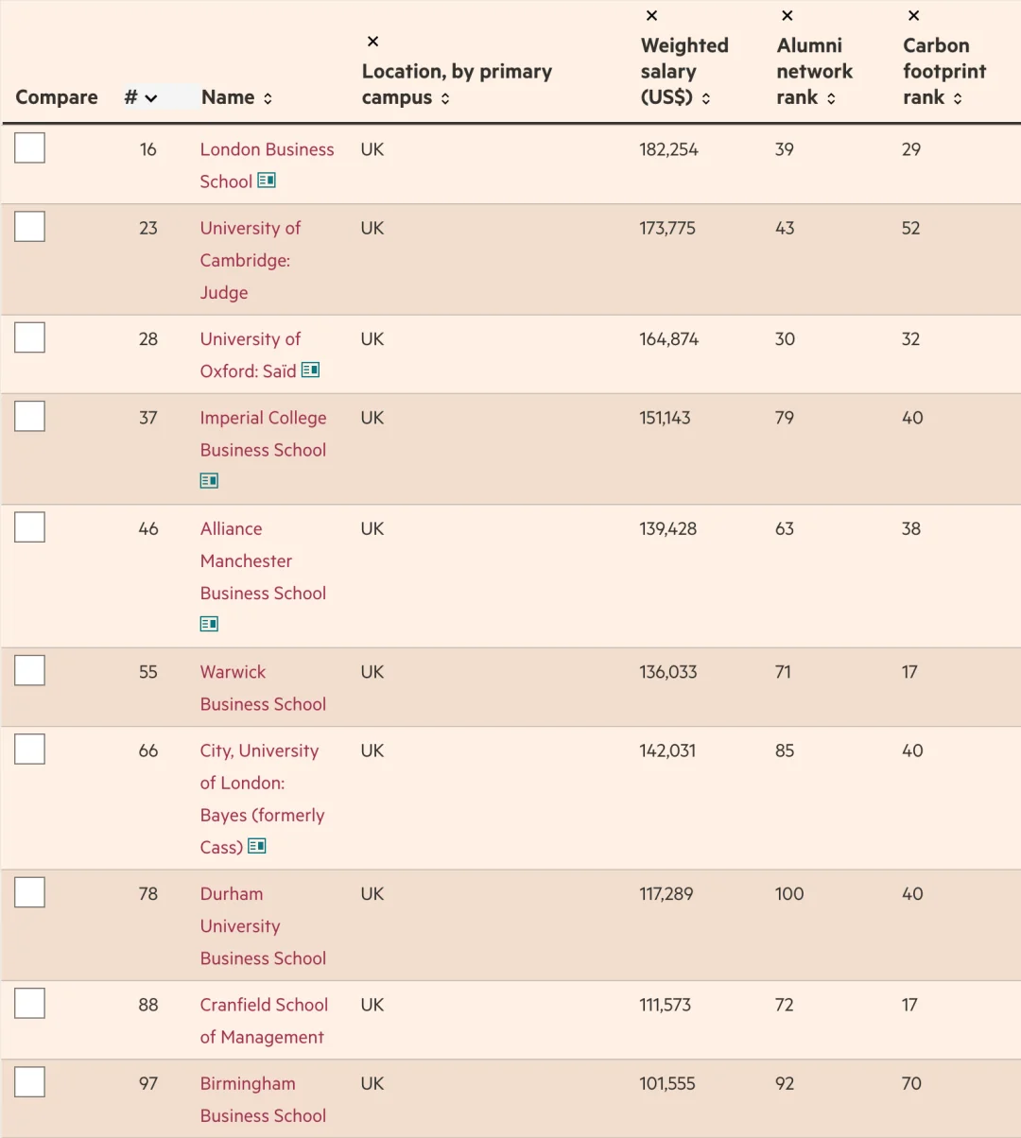1021x1138 pixels.
Task: Sort by Carbon footprint rank header
Action: 957,98
